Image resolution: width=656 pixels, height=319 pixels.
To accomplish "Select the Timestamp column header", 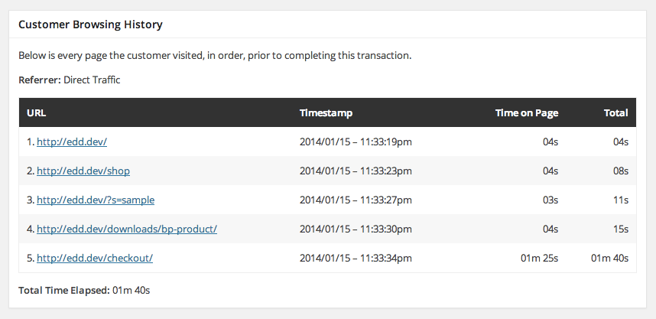I will pyautogui.click(x=326, y=113).
